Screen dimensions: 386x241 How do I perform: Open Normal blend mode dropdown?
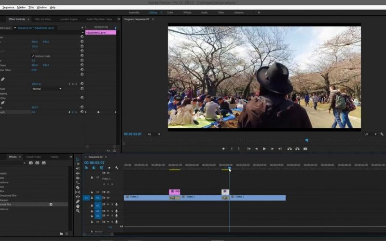[47, 89]
